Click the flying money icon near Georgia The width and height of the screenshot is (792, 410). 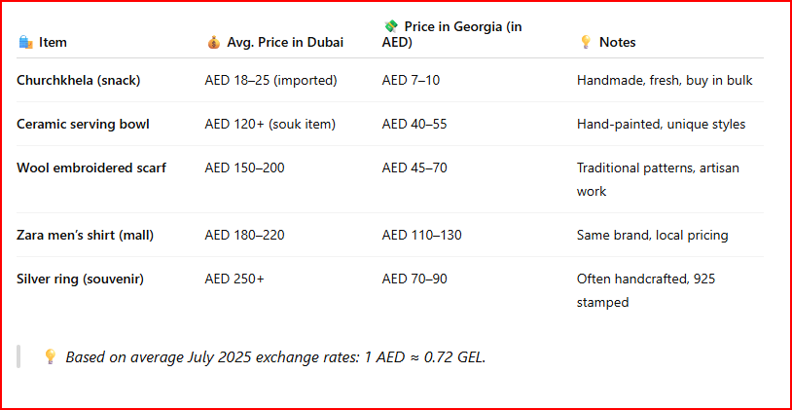point(391,25)
